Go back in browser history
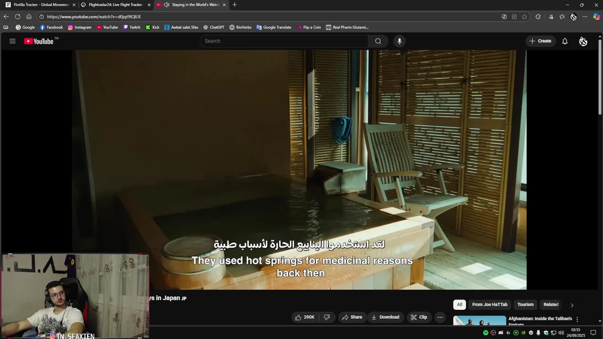The width and height of the screenshot is (603, 339). click(6, 16)
